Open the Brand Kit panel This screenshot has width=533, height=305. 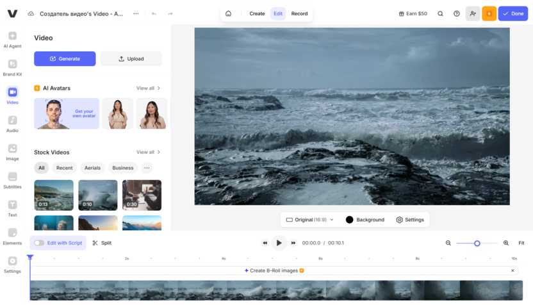(12, 67)
